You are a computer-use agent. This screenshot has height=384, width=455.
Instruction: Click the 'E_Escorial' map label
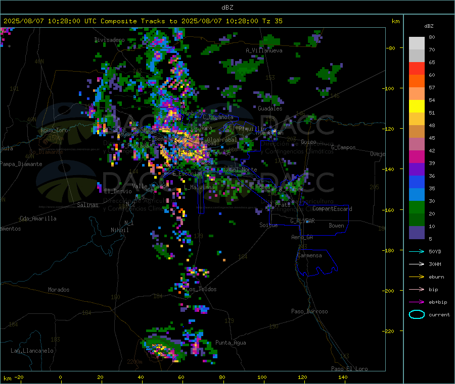coord(188,174)
